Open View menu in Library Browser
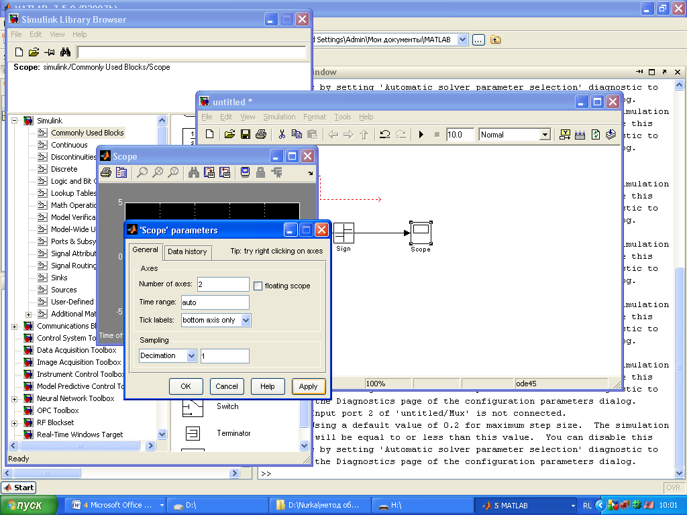687x515 pixels. click(57, 34)
